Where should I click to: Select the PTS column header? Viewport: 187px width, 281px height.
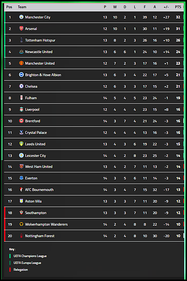tap(178, 7)
